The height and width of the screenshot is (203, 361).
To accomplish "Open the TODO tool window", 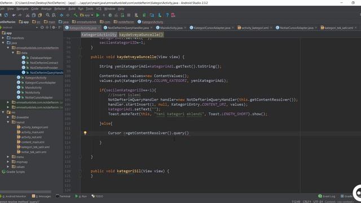I will (98, 196).
